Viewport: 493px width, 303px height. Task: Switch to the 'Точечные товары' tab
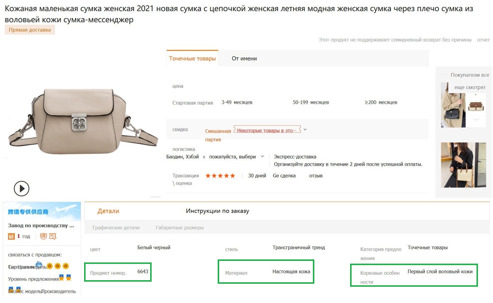pyautogui.click(x=192, y=59)
